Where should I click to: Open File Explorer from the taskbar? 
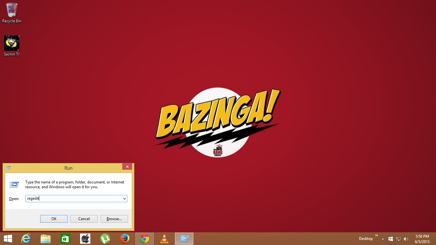pyautogui.click(x=45, y=238)
